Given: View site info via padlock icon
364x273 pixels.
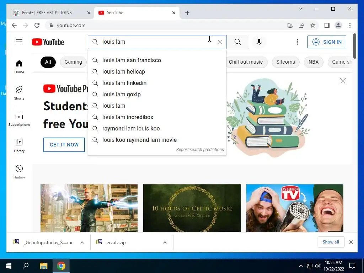Looking at the screenshot, I should tap(51, 25).
